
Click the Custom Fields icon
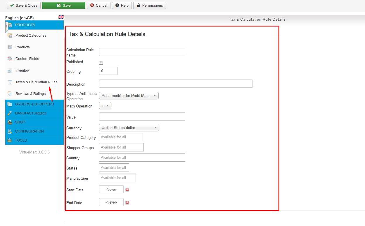click(x=10, y=59)
